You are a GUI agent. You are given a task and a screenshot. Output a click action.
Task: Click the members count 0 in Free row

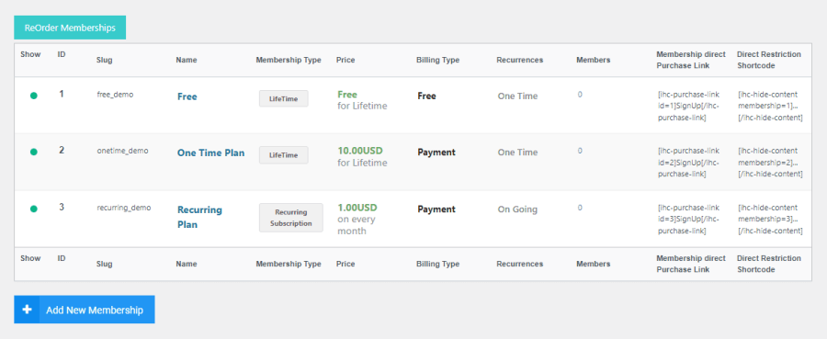pyautogui.click(x=580, y=95)
